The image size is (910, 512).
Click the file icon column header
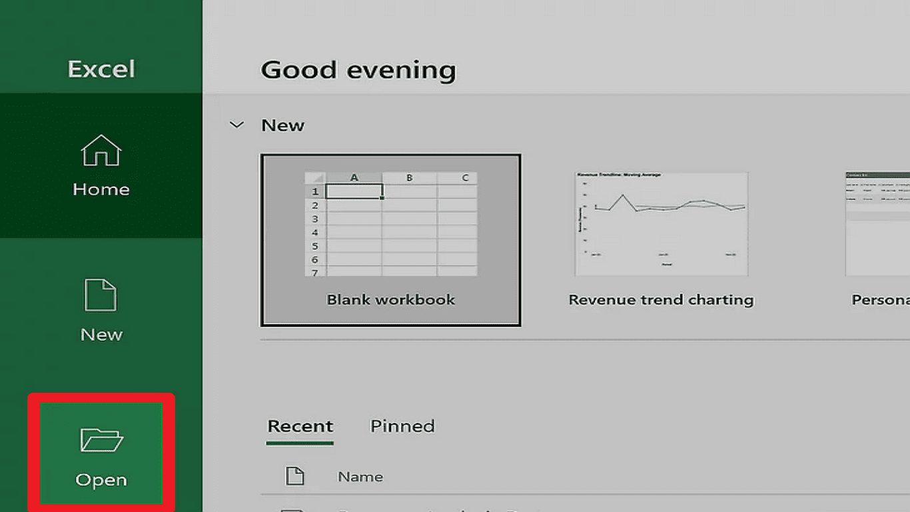[294, 476]
